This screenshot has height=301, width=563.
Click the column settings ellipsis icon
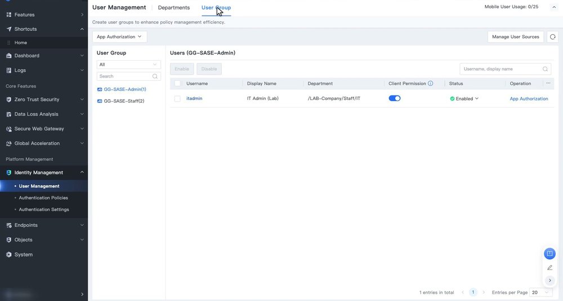pos(548,83)
